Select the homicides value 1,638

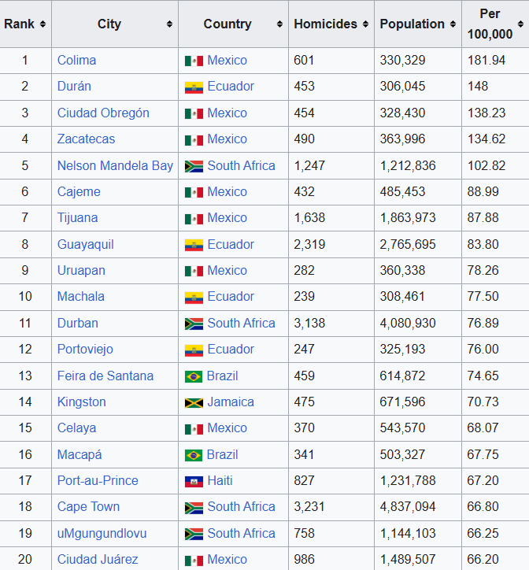(309, 217)
